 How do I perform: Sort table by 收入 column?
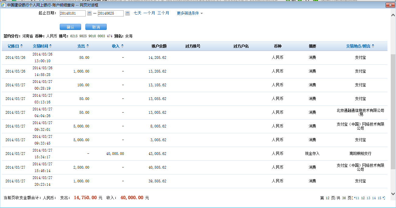(118, 46)
